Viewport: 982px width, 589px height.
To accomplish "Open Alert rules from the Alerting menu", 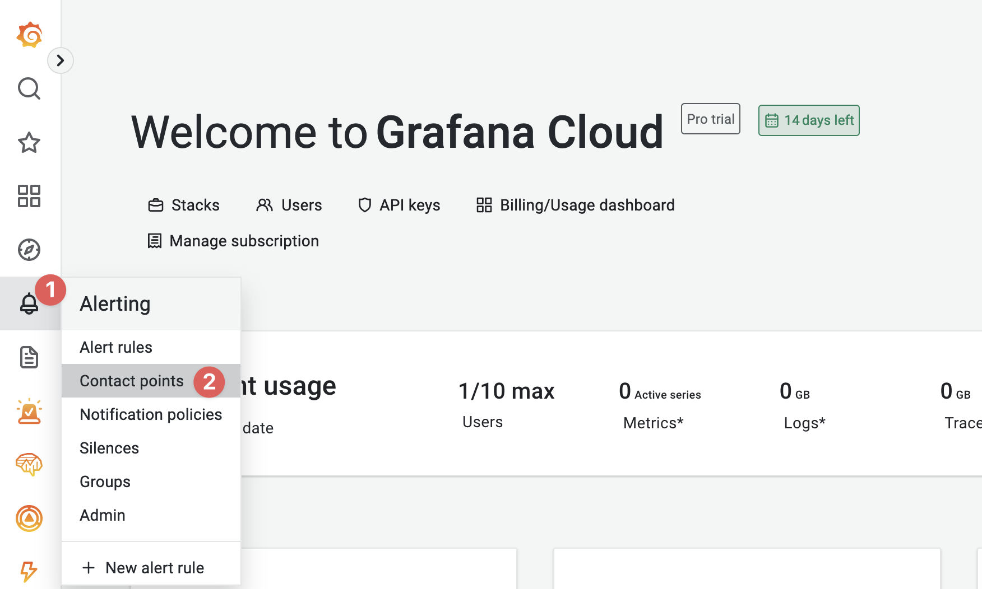I will pos(151,347).
